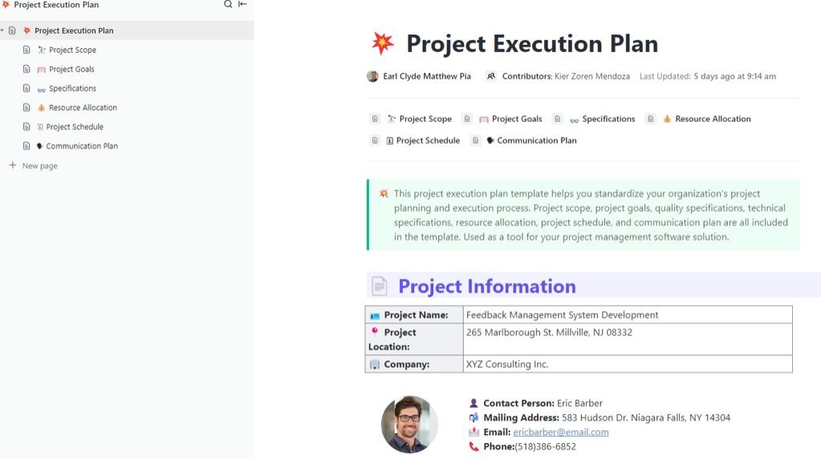This screenshot has width=821, height=459.
Task: Open the Communication Plan link in document
Action: [x=536, y=140]
